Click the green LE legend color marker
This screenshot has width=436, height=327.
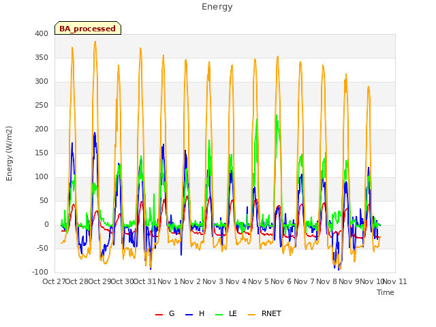click(219, 315)
